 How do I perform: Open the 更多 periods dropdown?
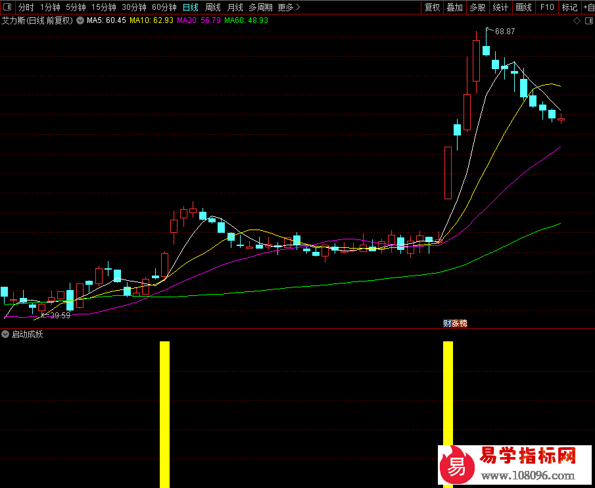point(288,7)
